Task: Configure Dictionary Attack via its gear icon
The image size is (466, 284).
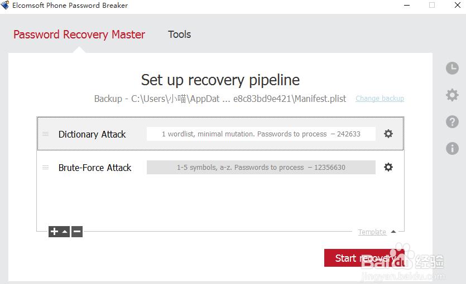Action: [388, 134]
